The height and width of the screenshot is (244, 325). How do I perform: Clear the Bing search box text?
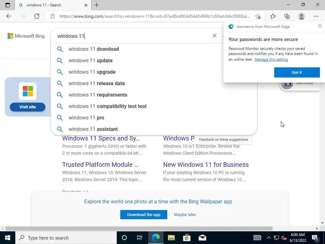[215, 36]
